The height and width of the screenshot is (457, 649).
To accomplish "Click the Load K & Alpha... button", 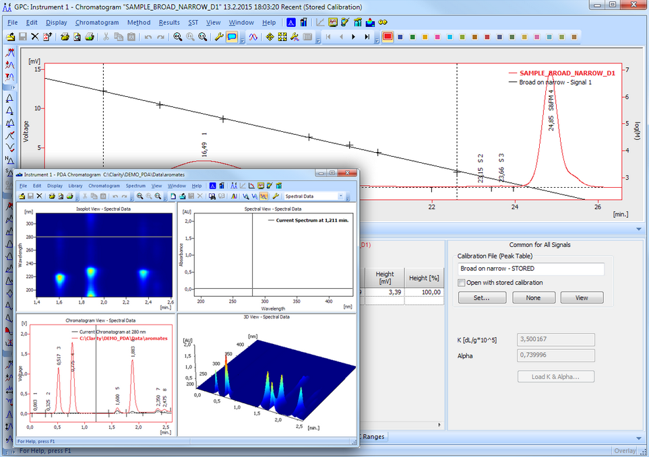I will tap(555, 376).
